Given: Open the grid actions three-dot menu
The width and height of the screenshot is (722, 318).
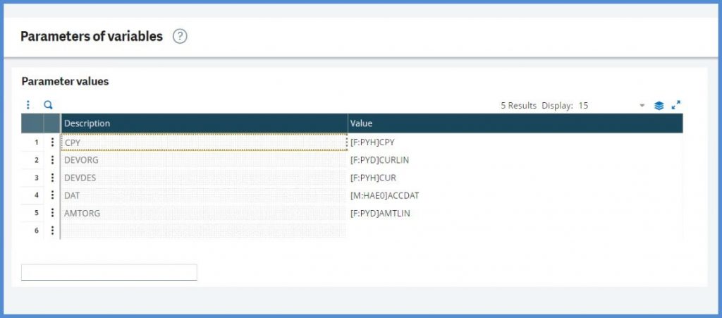Looking at the screenshot, I should [x=28, y=105].
